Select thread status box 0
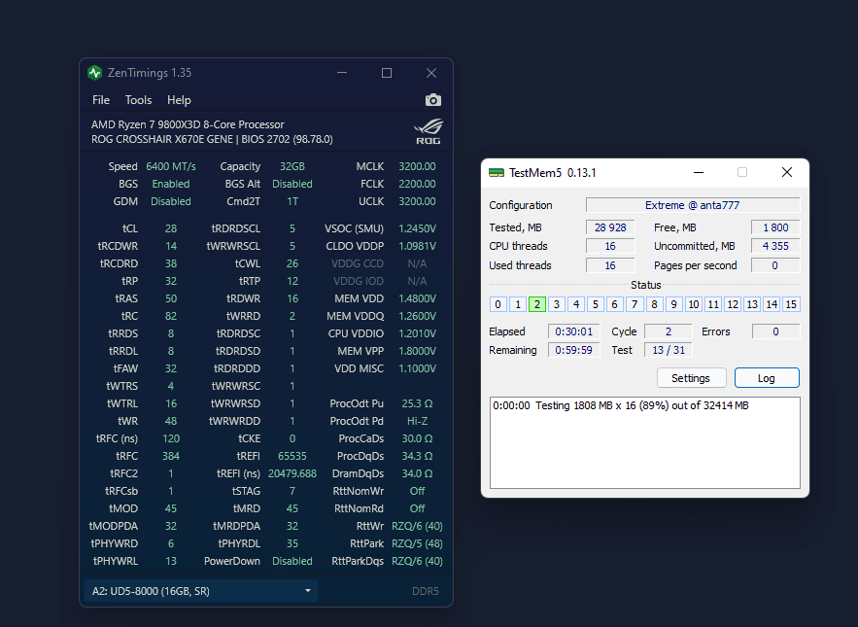The image size is (858, 627). [x=498, y=304]
